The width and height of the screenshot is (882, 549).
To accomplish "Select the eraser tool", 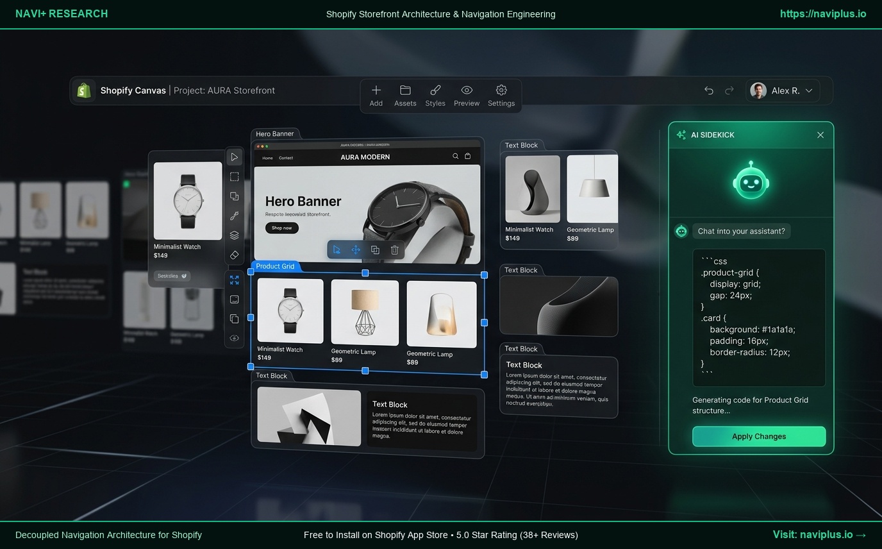I will click(235, 255).
